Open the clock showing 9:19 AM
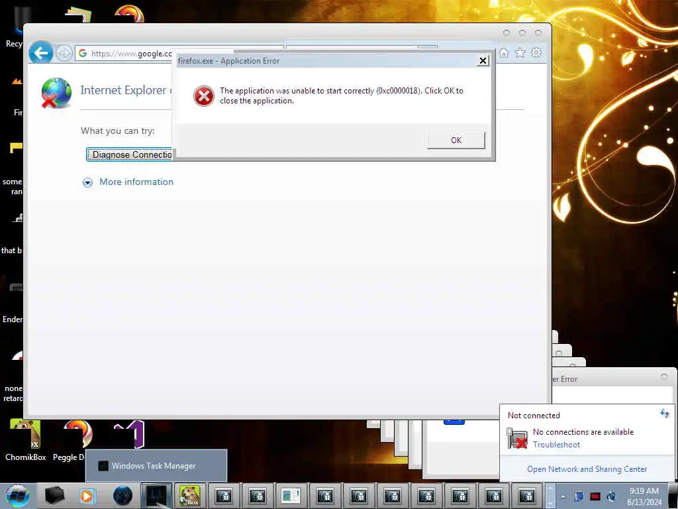678x509 pixels. pyautogui.click(x=644, y=496)
